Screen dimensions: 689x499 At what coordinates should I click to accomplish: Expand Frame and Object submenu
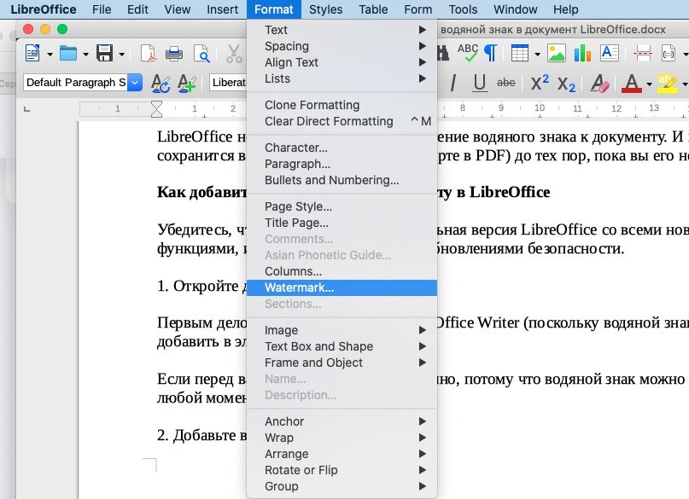[342, 363]
